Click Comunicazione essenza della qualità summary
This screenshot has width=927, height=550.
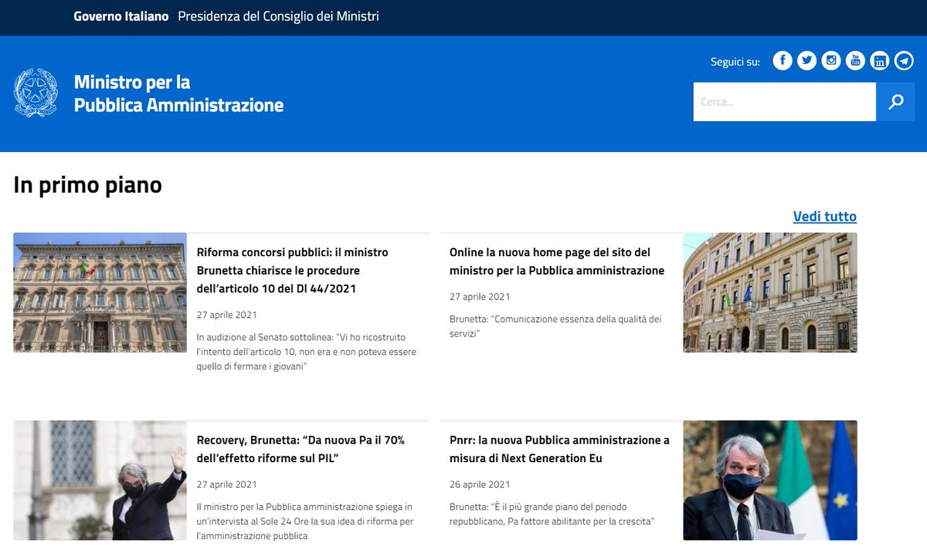[555, 326]
